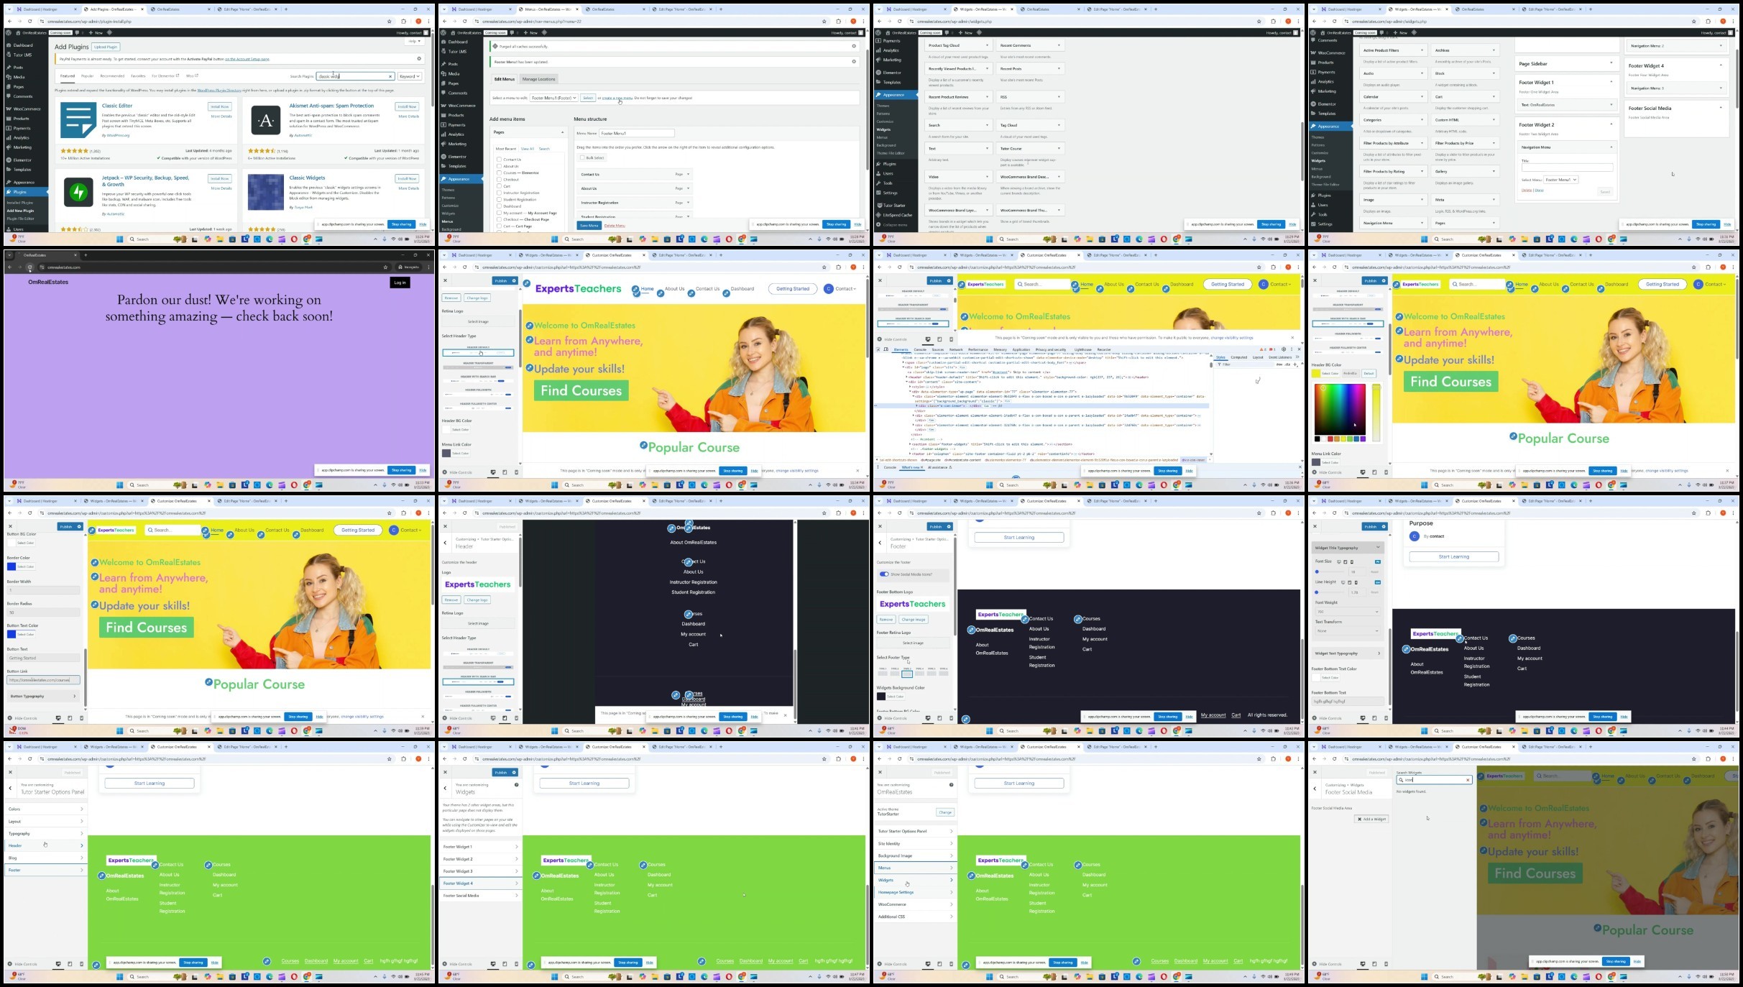Image resolution: width=1743 pixels, height=987 pixels.
Task: Tick the 'Dashboard' page checkbox in Add menu items
Action: pyautogui.click(x=499, y=206)
